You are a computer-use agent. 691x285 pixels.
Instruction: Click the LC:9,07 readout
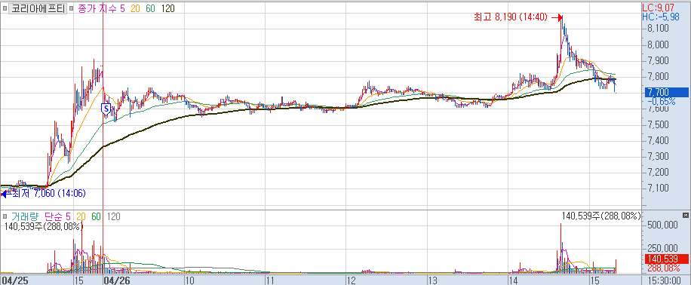[659, 8]
